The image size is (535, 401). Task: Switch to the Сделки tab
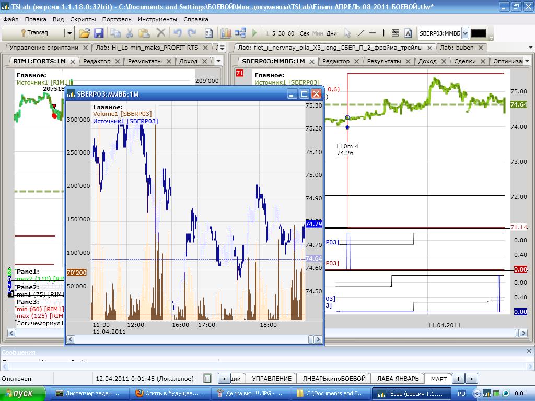(x=465, y=61)
